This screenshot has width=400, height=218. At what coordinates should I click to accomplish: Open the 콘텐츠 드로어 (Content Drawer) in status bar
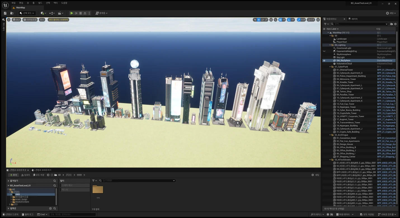tap(10, 214)
